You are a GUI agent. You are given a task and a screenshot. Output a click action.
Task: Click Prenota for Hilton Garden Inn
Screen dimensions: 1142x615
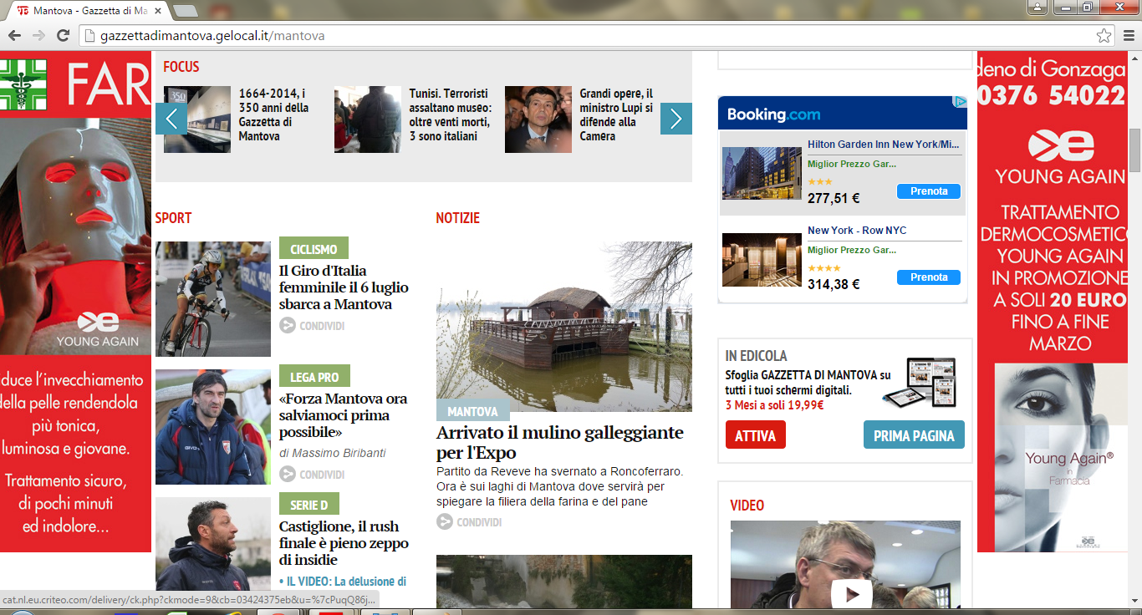click(928, 191)
